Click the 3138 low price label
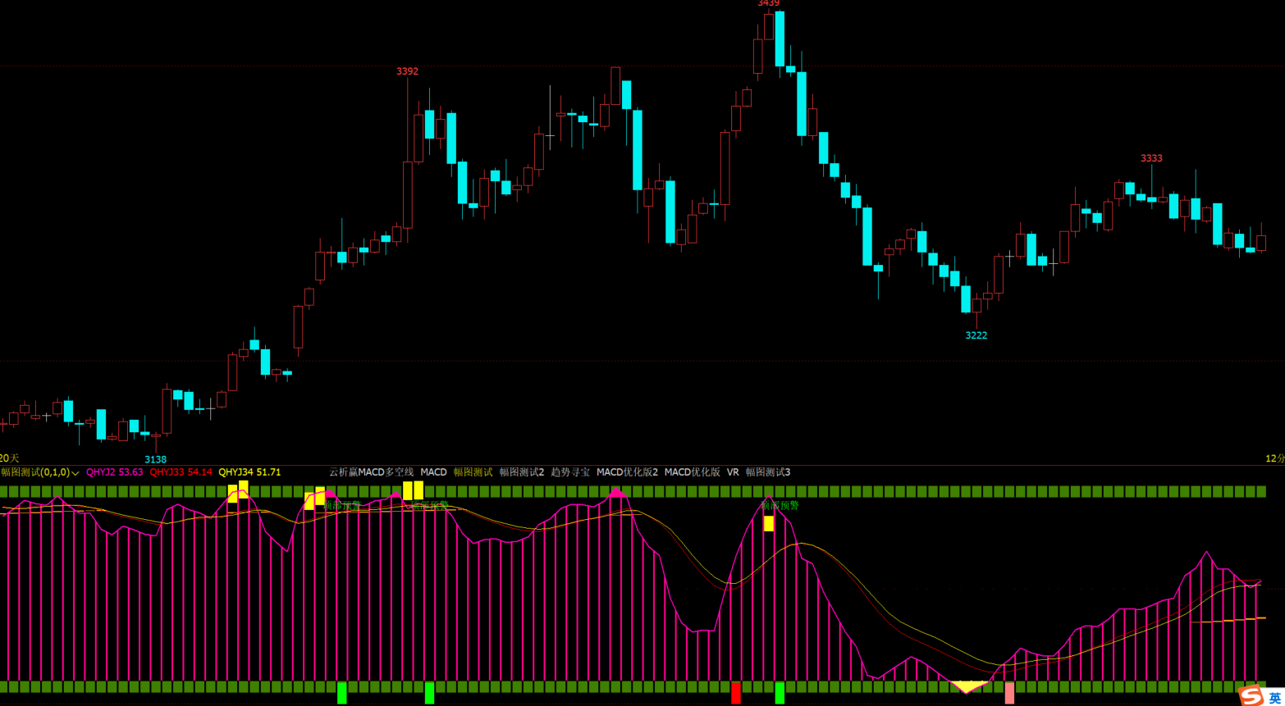This screenshot has width=1285, height=706. tap(155, 459)
